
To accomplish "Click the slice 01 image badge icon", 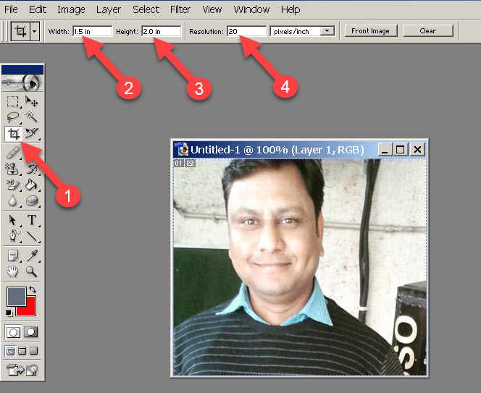I will click(x=191, y=163).
